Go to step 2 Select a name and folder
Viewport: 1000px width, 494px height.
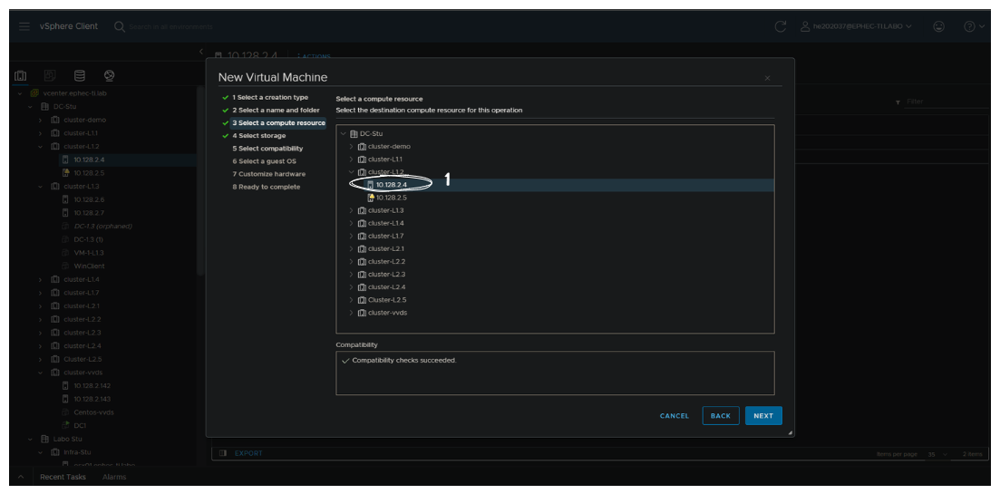point(276,111)
